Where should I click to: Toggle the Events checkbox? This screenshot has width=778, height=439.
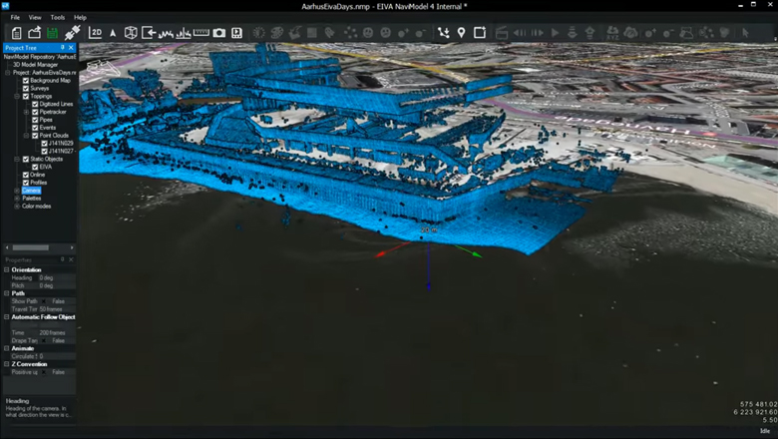pos(35,128)
